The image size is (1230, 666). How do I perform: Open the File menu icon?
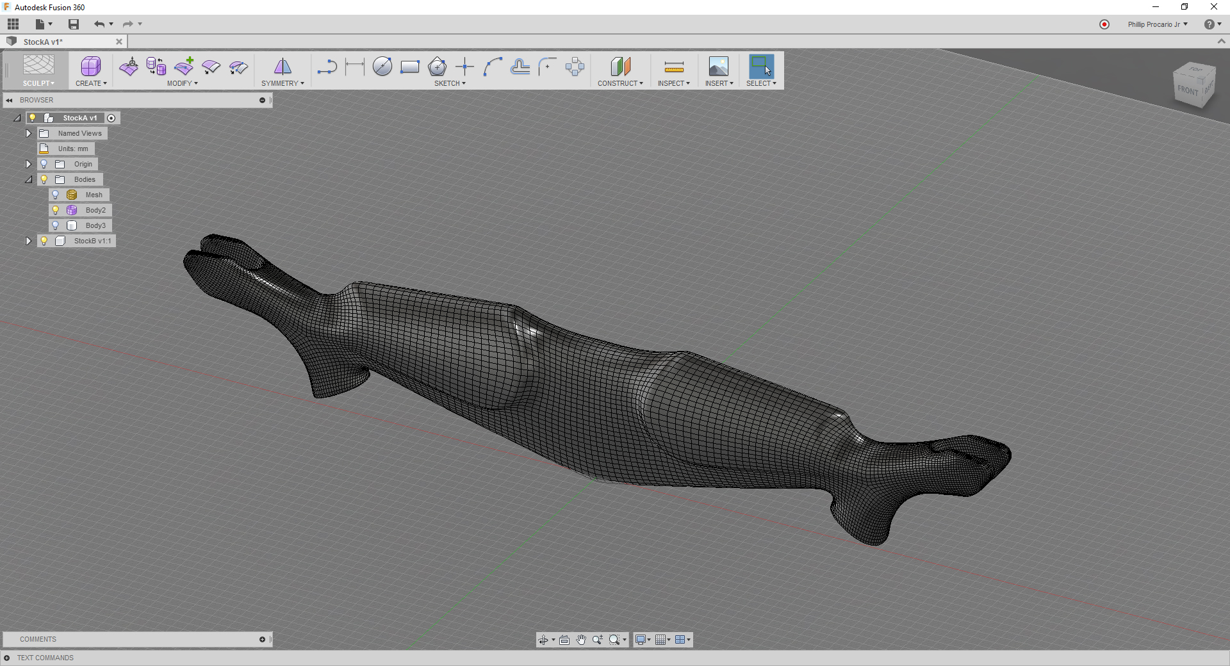(x=40, y=24)
